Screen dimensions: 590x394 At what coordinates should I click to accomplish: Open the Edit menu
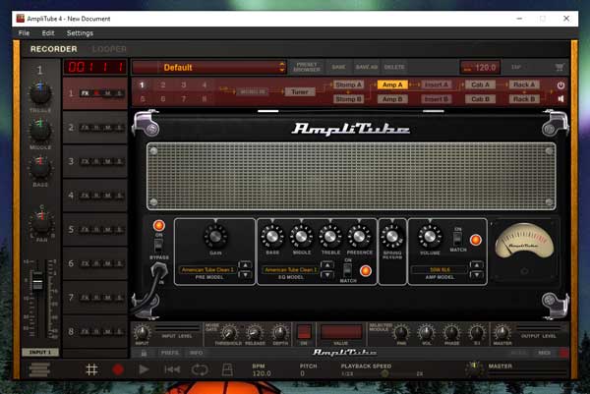[48, 33]
